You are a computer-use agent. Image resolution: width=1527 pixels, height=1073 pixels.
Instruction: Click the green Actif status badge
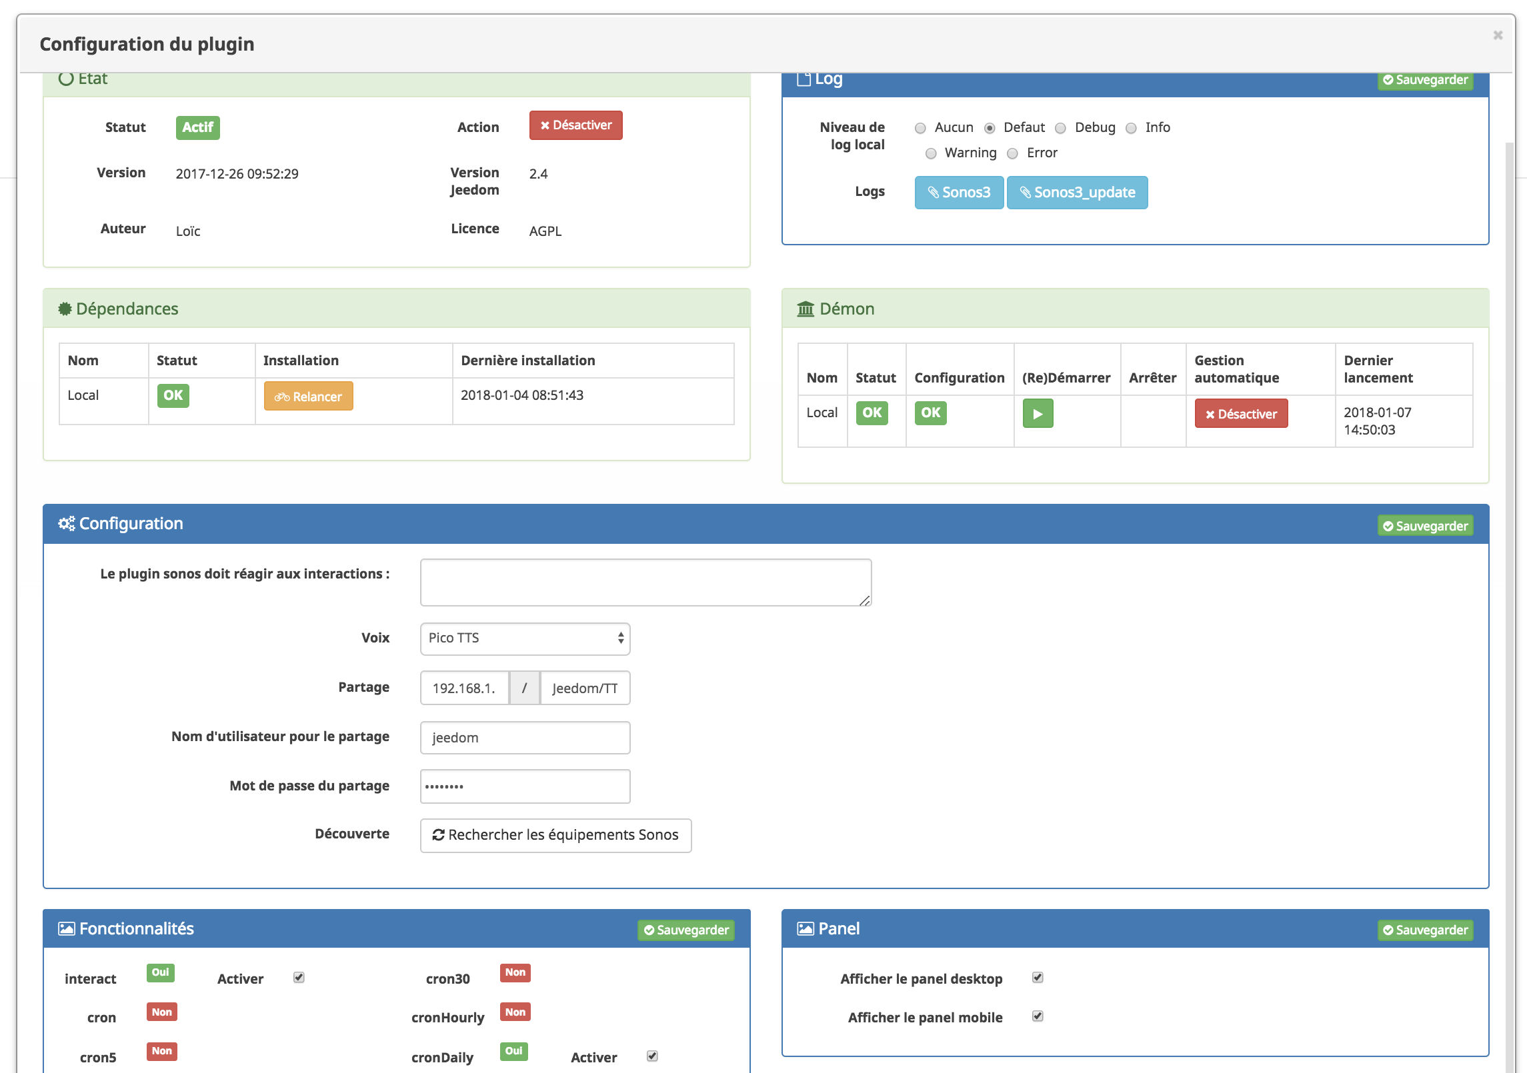[198, 127]
